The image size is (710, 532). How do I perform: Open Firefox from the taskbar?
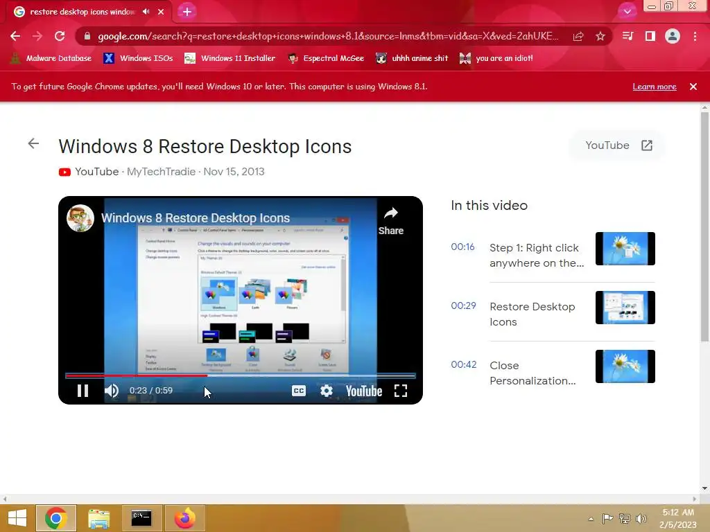(x=184, y=518)
